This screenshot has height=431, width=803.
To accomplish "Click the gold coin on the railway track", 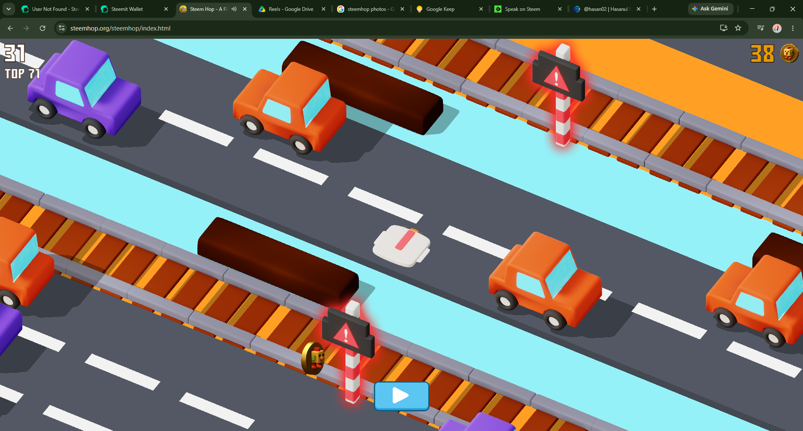I will 313,358.
